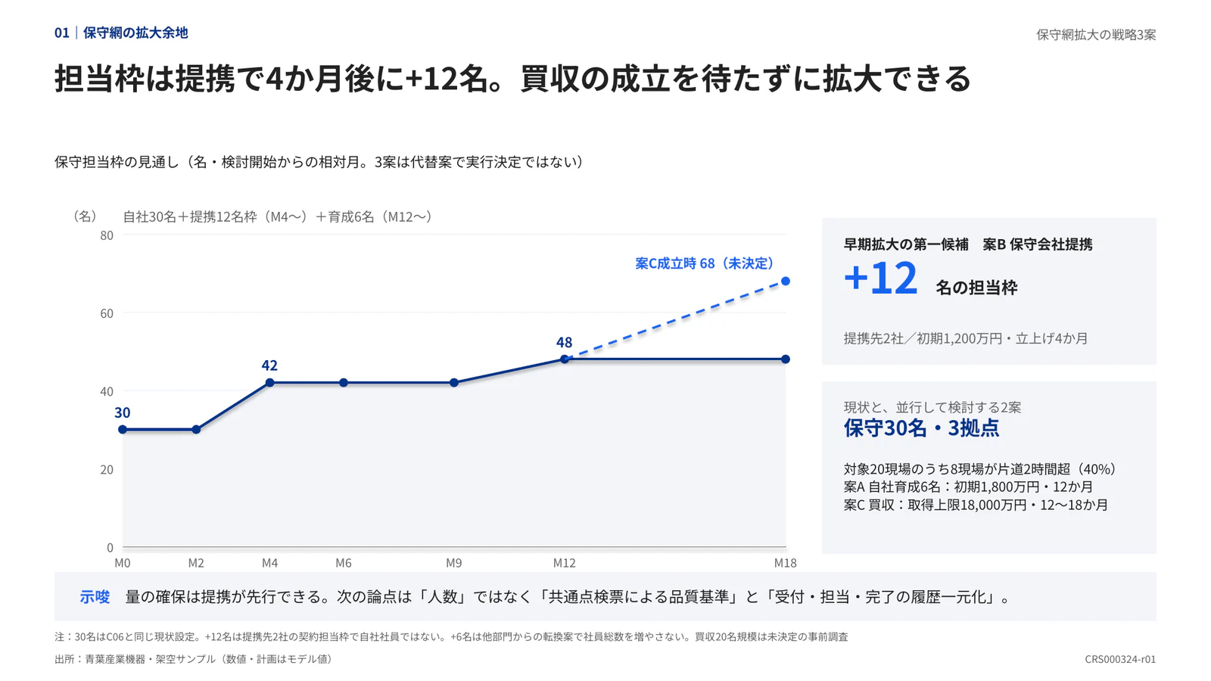Click the heading 「保守30名・3拠点」
This screenshot has width=1211, height=681.
point(921,428)
